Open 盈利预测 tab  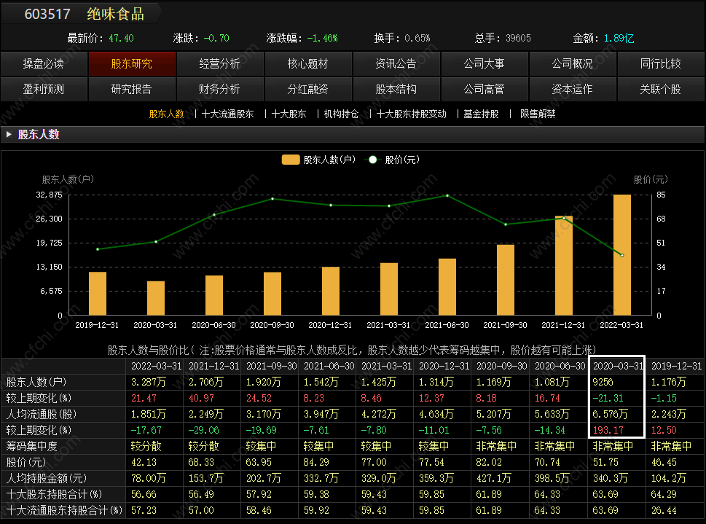tap(44, 89)
